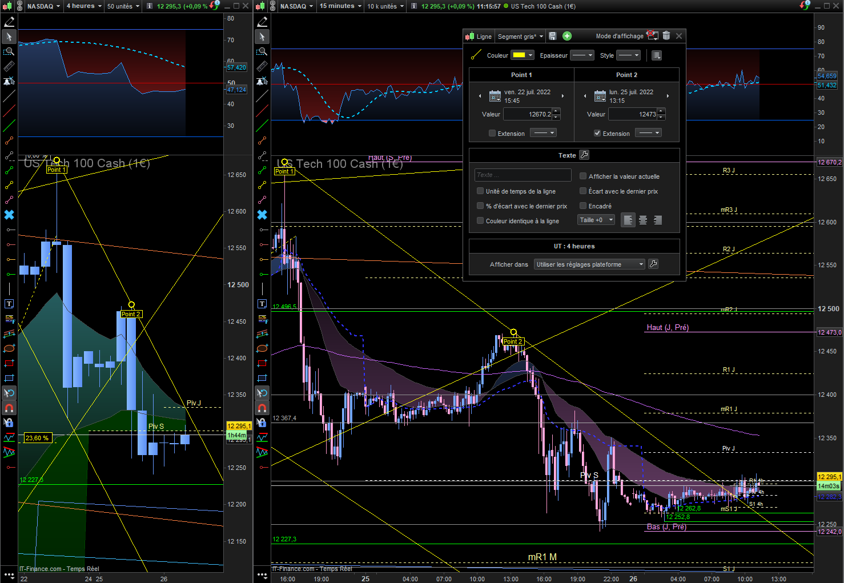Image resolution: width=844 pixels, height=583 pixels.
Task: Select the text T tool in left chart
Action: coord(9,304)
